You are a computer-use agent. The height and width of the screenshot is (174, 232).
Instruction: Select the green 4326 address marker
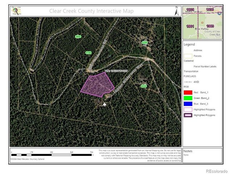(x=144, y=86)
